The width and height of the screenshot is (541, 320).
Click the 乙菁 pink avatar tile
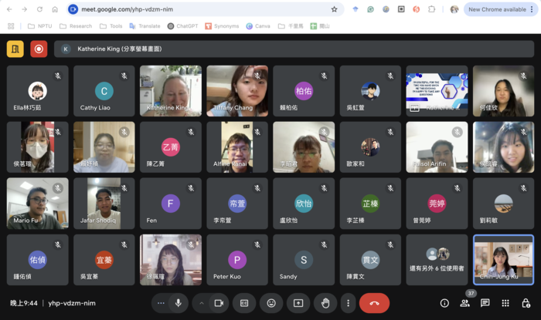pos(171,147)
